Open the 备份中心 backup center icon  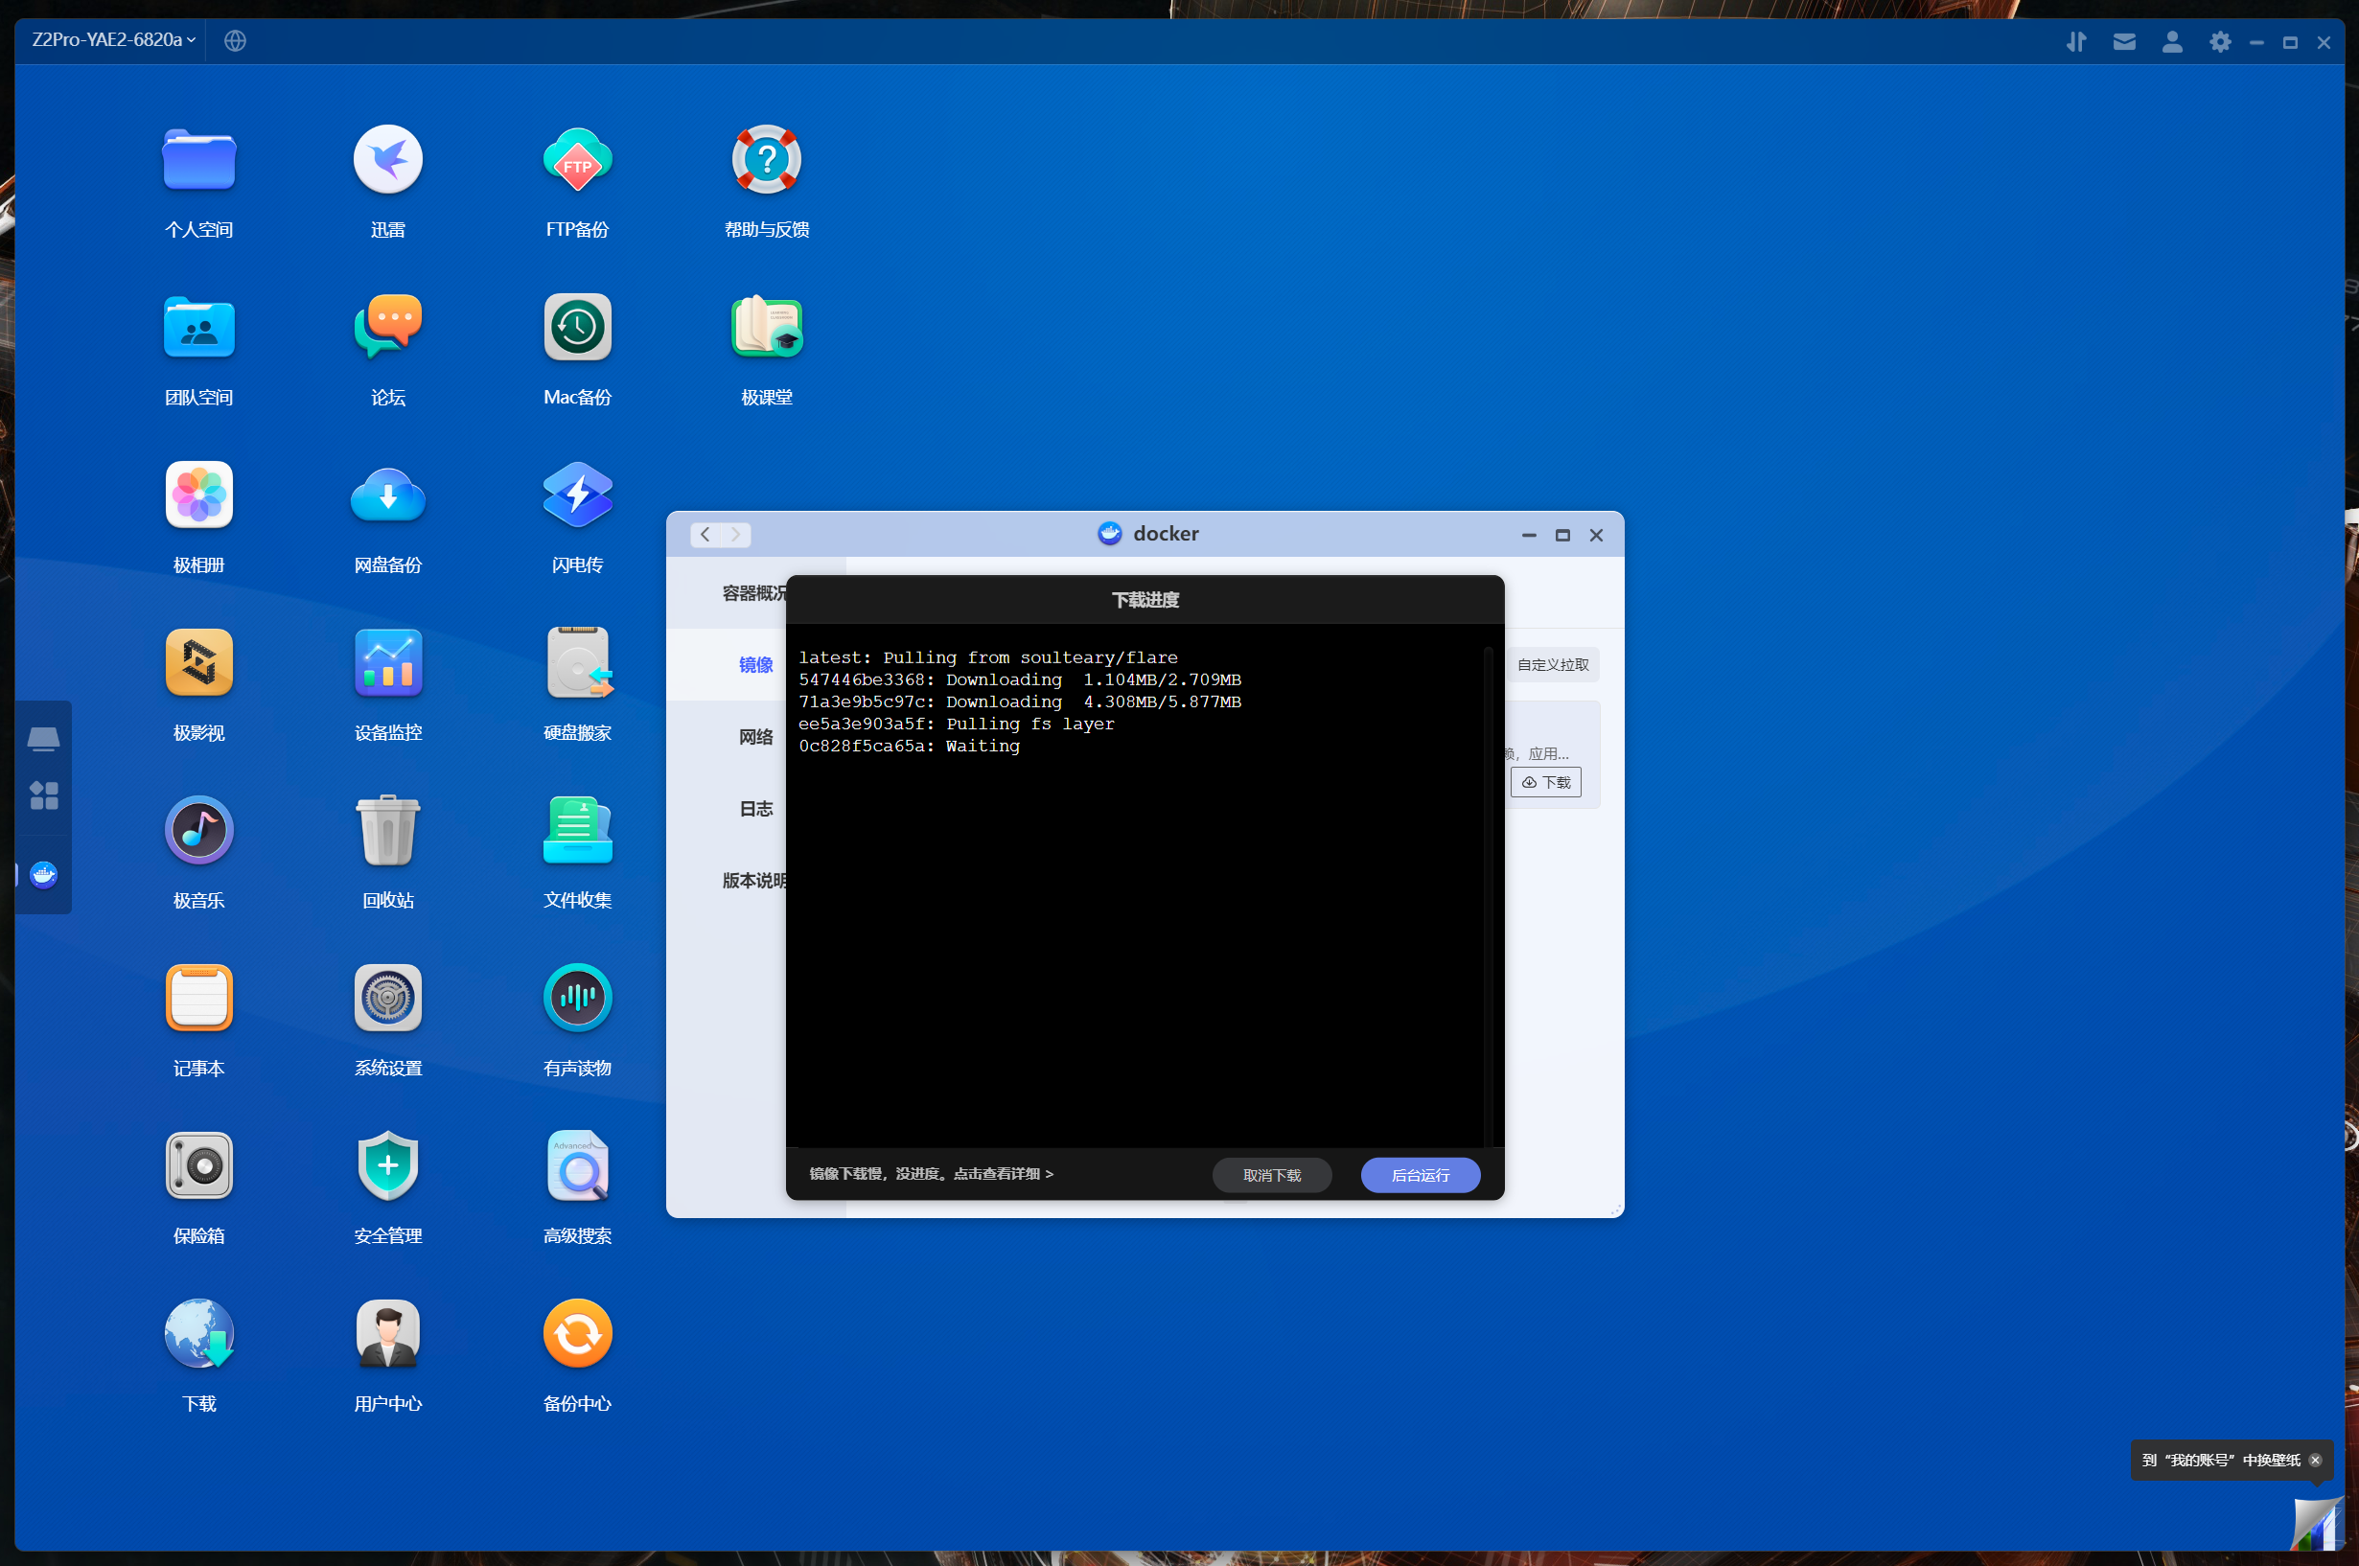coord(577,1334)
